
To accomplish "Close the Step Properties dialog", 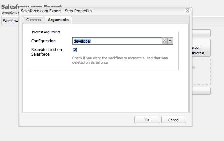I will tap(187, 11).
